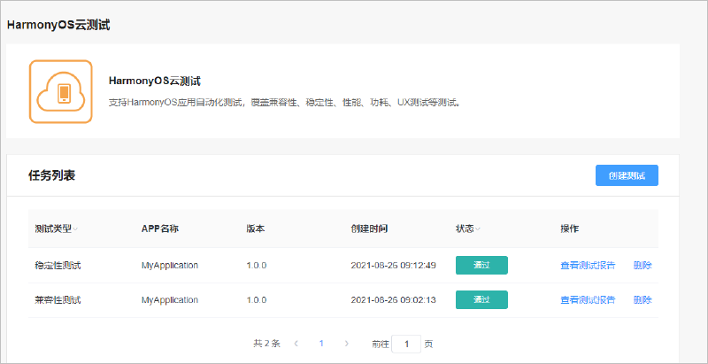This screenshot has width=708, height=364.
Task: Open the 状态 column filter dropdown
Action: tap(478, 229)
